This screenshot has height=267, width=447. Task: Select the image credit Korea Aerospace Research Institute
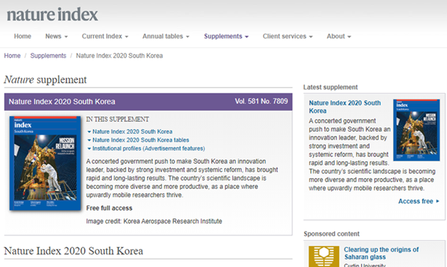(x=154, y=221)
